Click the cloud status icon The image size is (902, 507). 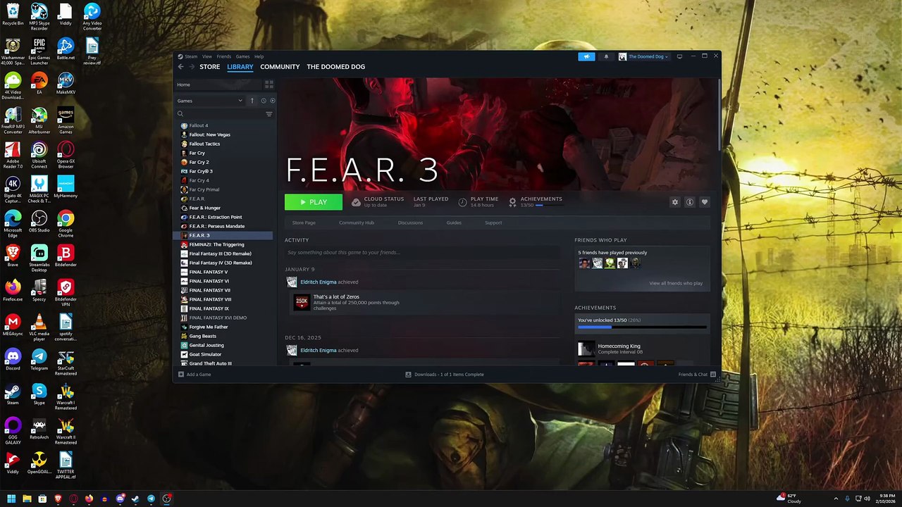[356, 202]
